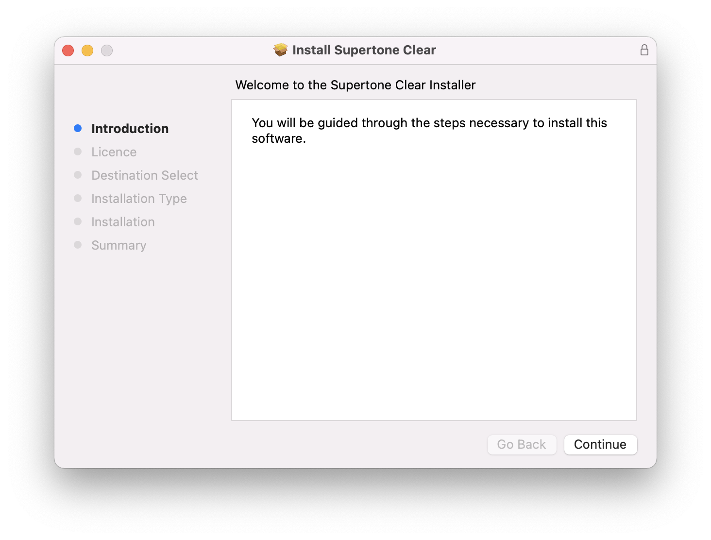Open the Destination Select step
This screenshot has width=711, height=540.
click(144, 175)
